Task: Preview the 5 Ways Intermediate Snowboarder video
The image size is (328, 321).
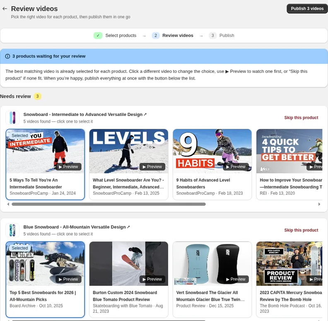Action: (68, 167)
